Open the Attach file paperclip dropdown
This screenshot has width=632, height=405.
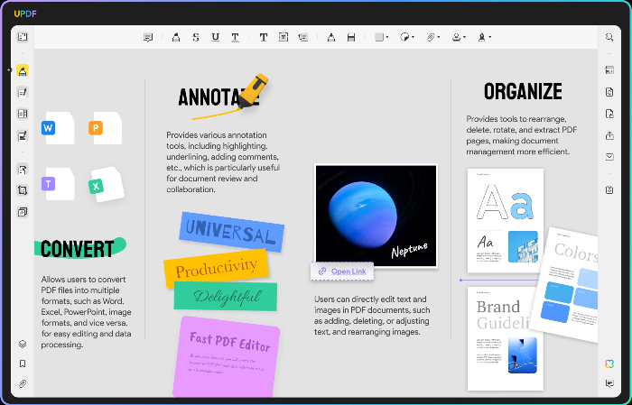click(432, 37)
